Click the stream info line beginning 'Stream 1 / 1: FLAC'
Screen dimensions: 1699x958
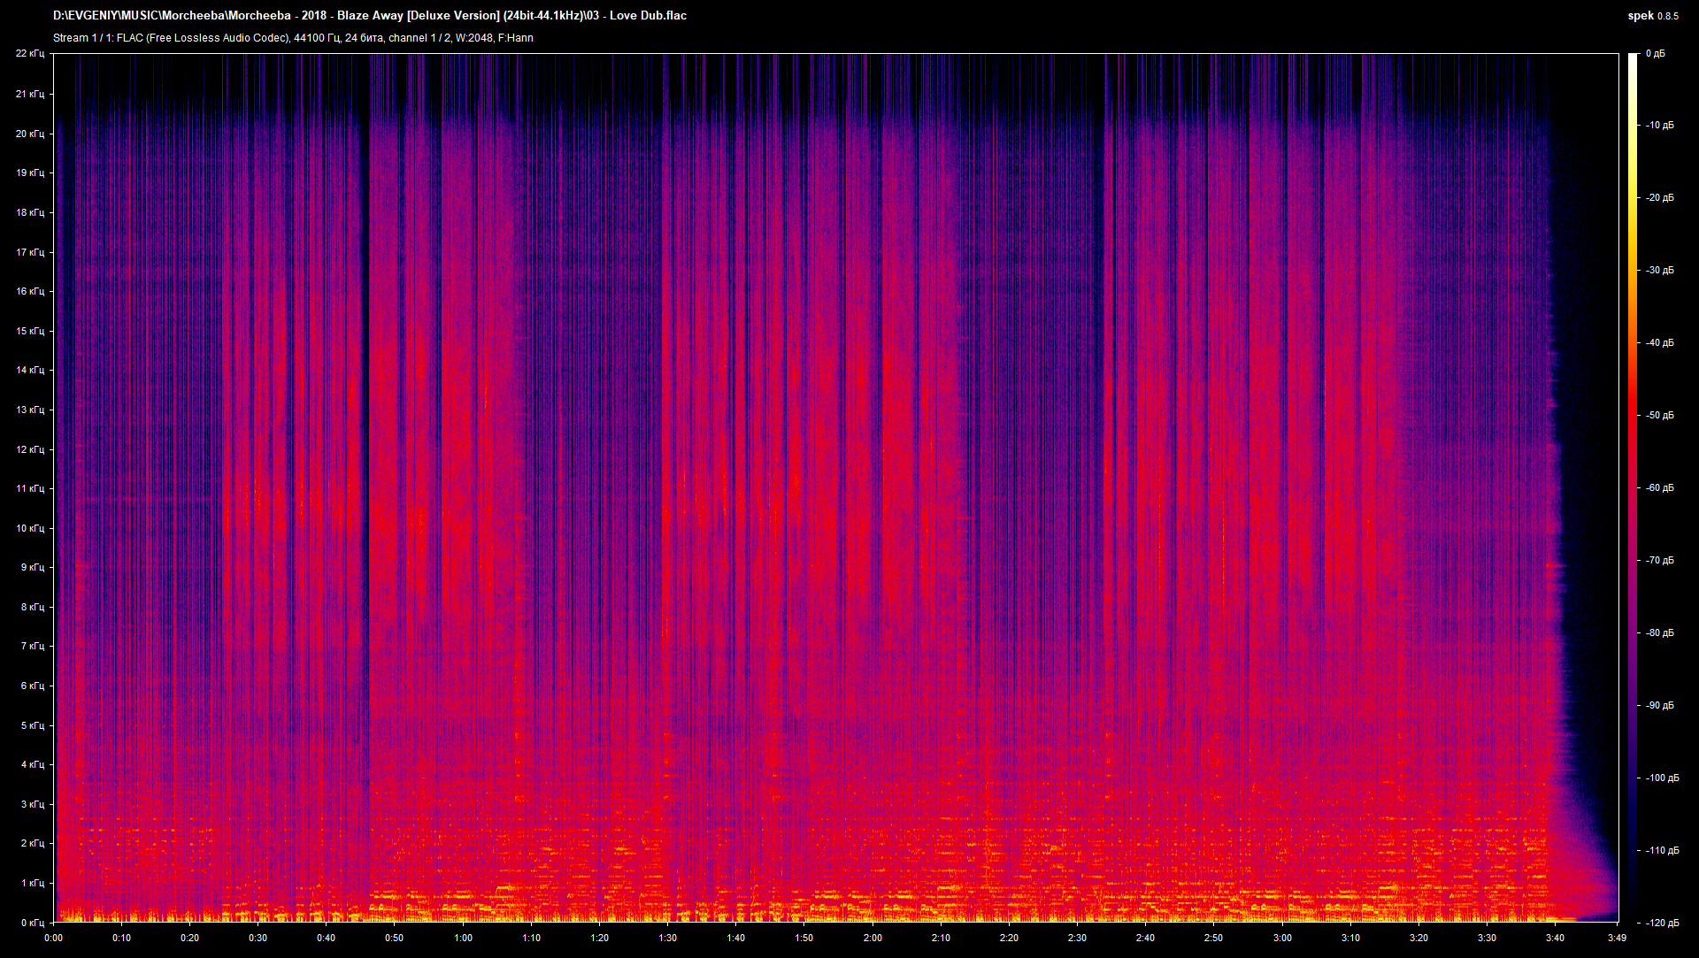(x=293, y=38)
